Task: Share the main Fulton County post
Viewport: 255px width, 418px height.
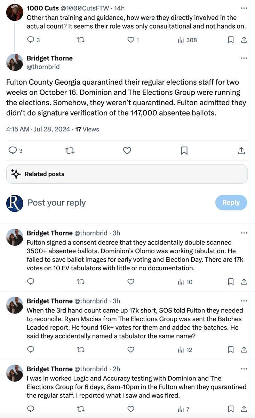Action: [x=241, y=150]
